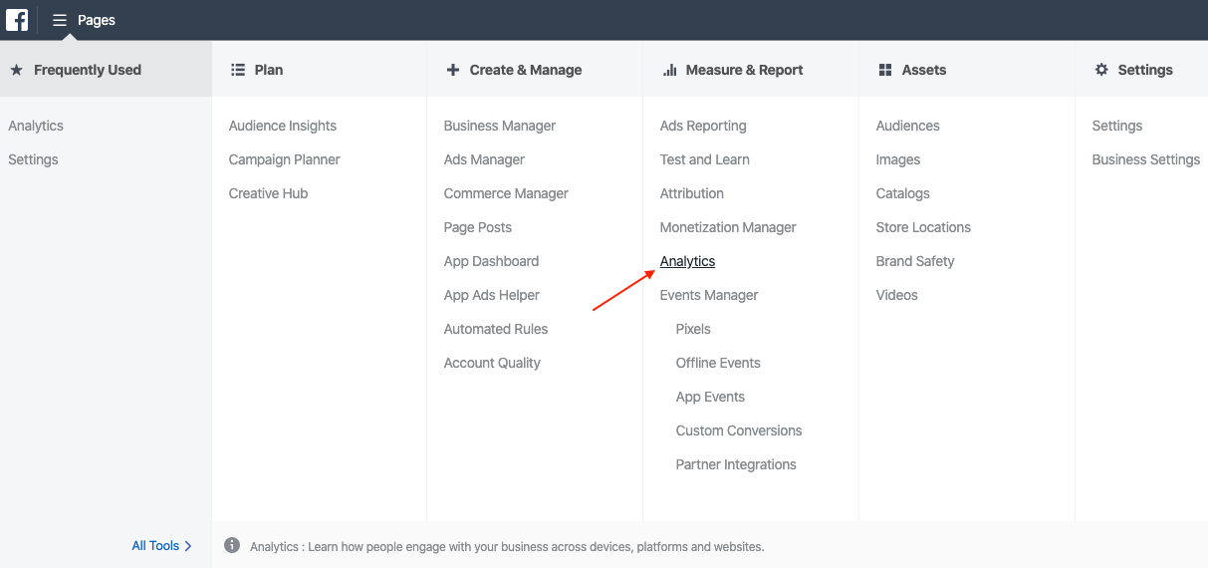The height and width of the screenshot is (568, 1208).
Task: Click the bar chart icon by Measure & Report
Action: [669, 70]
